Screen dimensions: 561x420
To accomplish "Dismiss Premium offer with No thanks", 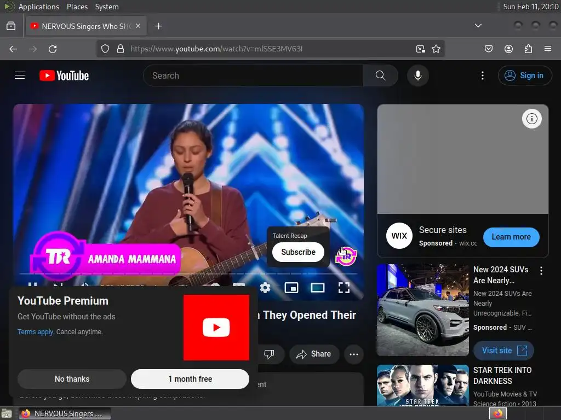I will [x=72, y=378].
